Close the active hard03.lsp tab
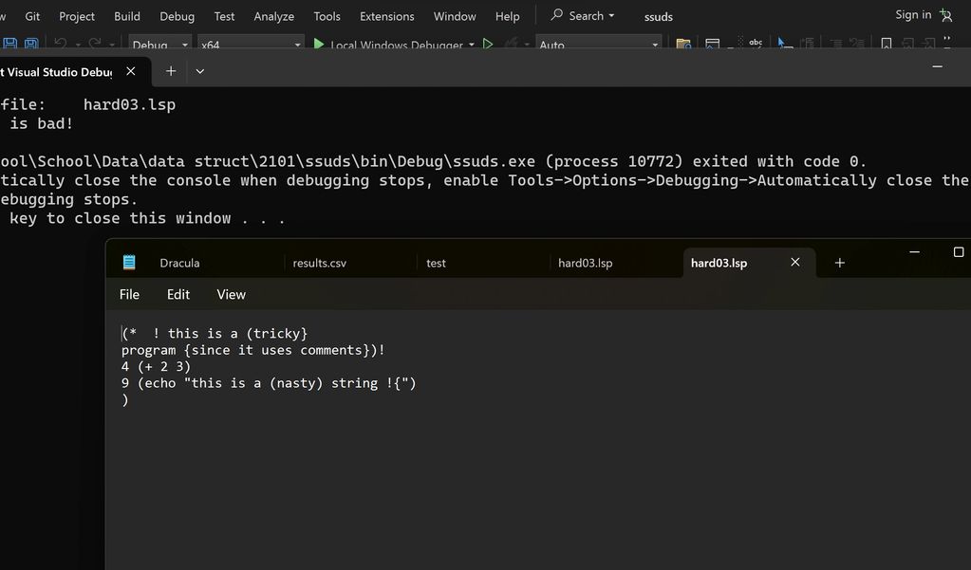 click(795, 263)
